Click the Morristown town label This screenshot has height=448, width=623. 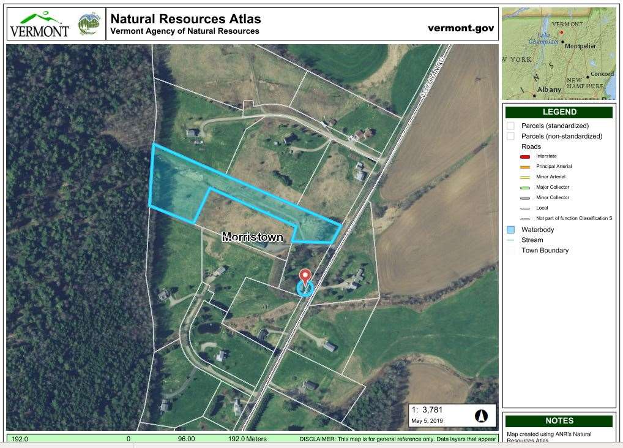point(252,237)
